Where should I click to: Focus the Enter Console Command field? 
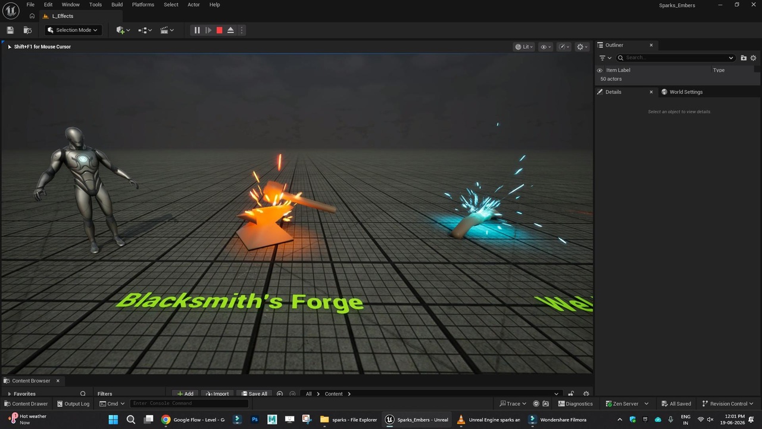tap(189, 403)
